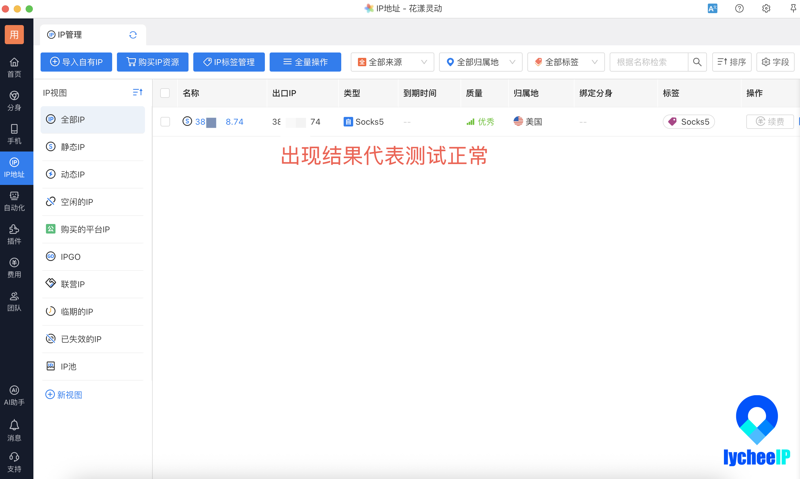Image resolution: width=800 pixels, height=479 pixels.
Task: Select IPGO view
Action: tap(93, 257)
